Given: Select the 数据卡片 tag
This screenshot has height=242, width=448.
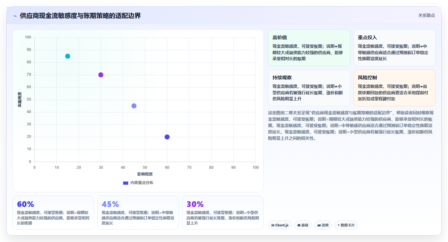Looking at the screenshot, I should 346,225.
